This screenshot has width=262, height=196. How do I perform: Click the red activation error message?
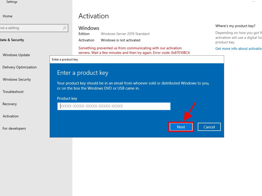coord(134,50)
